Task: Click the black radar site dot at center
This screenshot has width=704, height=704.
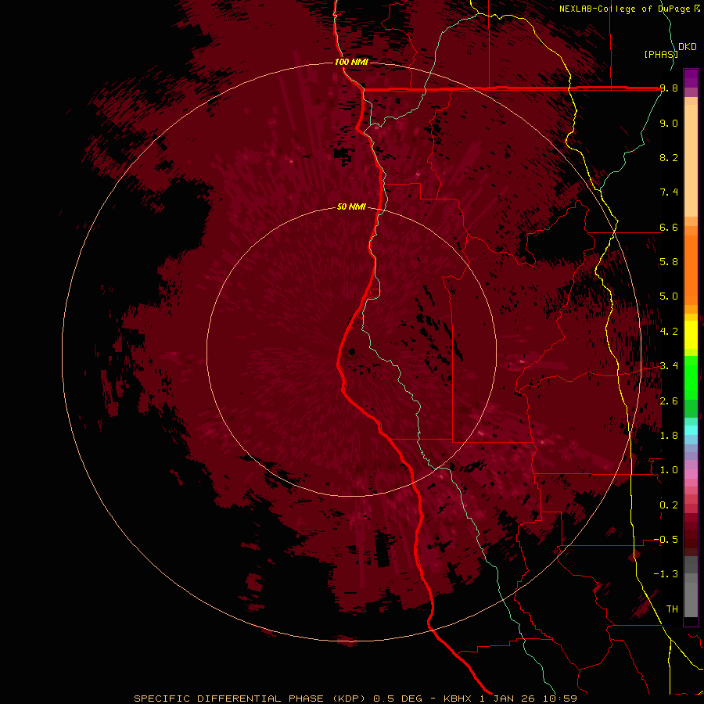Action: [351, 351]
